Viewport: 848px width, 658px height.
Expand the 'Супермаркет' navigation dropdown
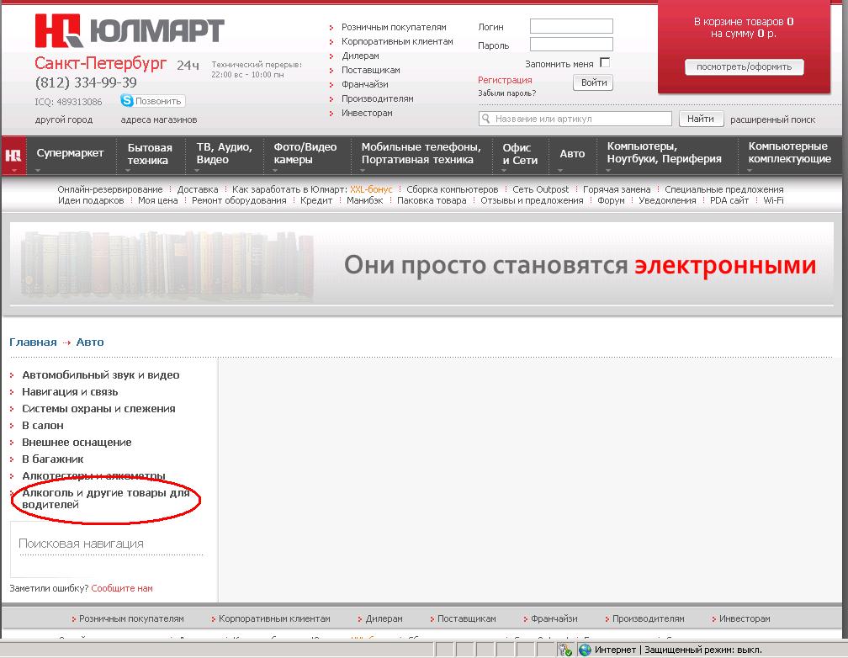pos(70,153)
